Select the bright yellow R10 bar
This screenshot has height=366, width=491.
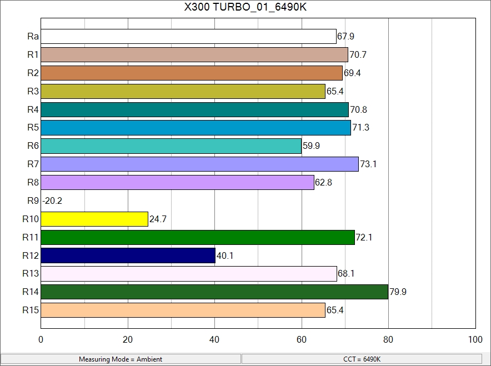click(94, 219)
